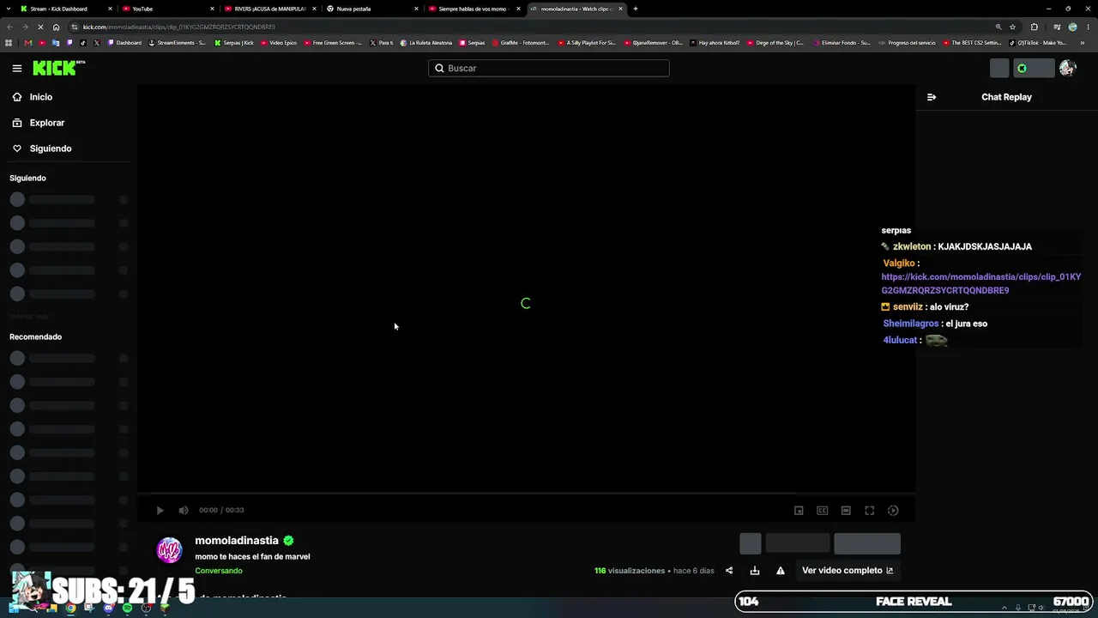Open the Chrome profile avatar
Viewport: 1098px width, 618px height.
click(1072, 27)
